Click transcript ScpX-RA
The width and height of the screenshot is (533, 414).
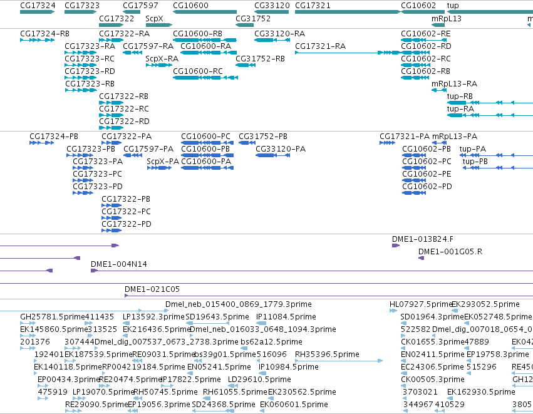point(159,65)
